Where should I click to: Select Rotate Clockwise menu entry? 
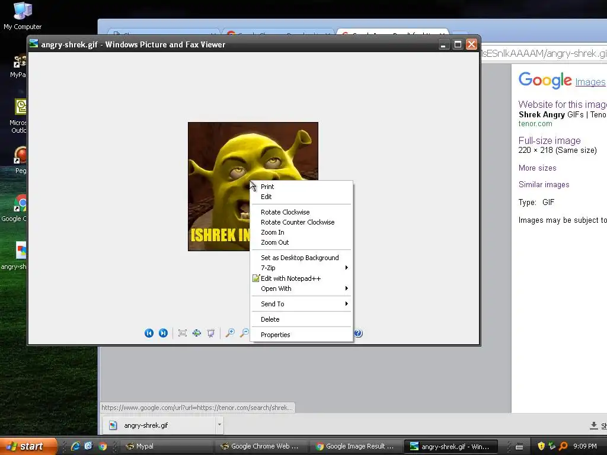point(302,212)
